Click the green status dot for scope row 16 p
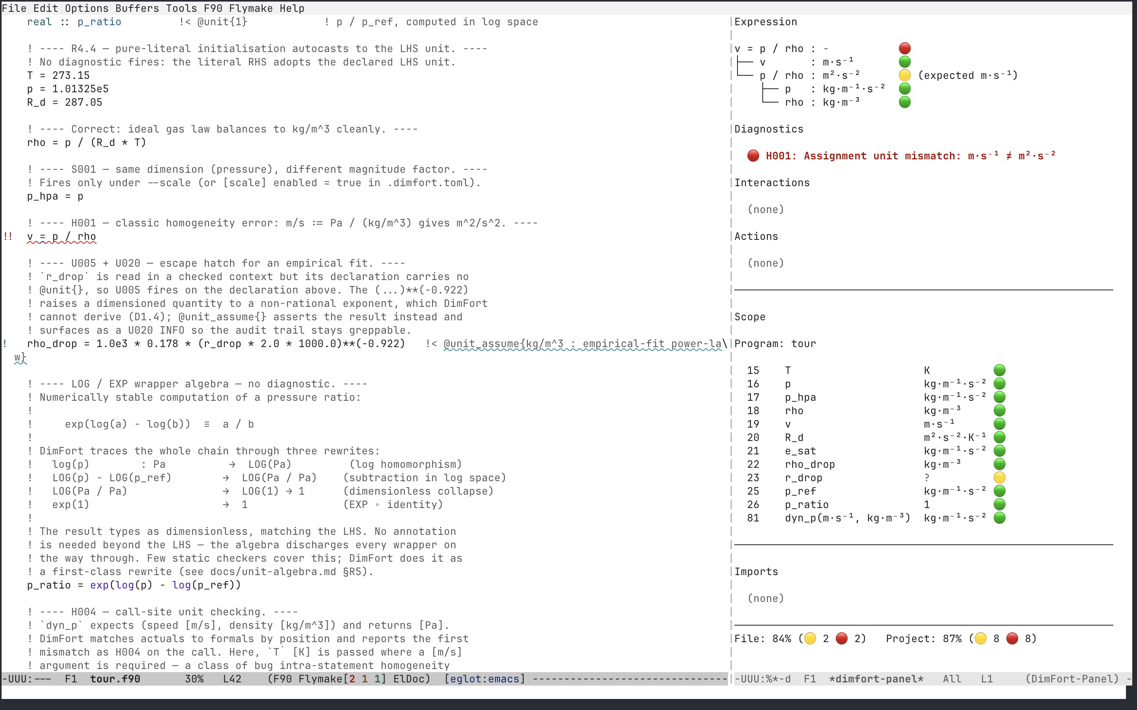This screenshot has width=1137, height=710. [x=999, y=384]
